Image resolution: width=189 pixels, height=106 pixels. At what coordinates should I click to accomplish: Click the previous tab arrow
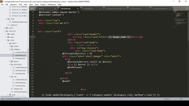[x=31, y=8]
